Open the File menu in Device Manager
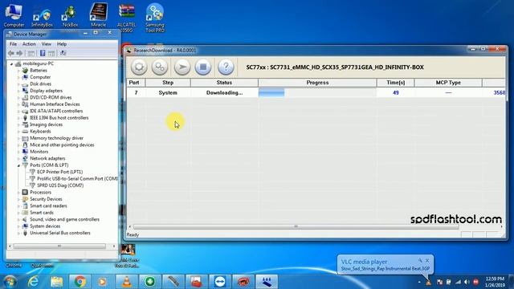The width and height of the screenshot is (514, 289). (13, 44)
